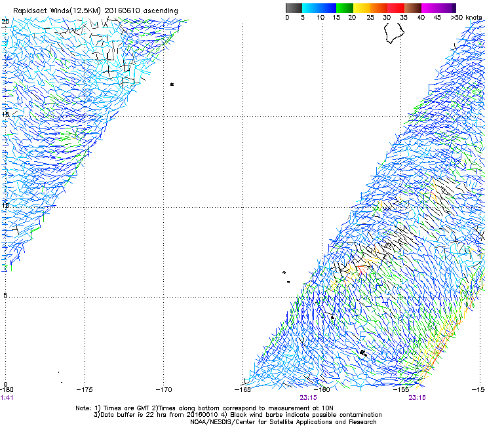Image resolution: width=485 pixels, height=426 pixels.
Task: Click the brown 35-40 knots color segment
Action: (x=413, y=8)
